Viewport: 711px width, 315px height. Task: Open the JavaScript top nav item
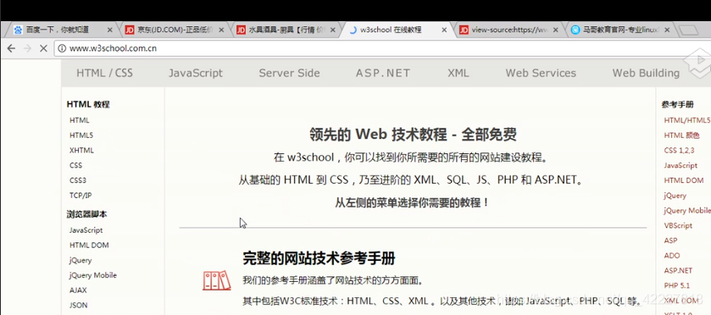pos(196,73)
